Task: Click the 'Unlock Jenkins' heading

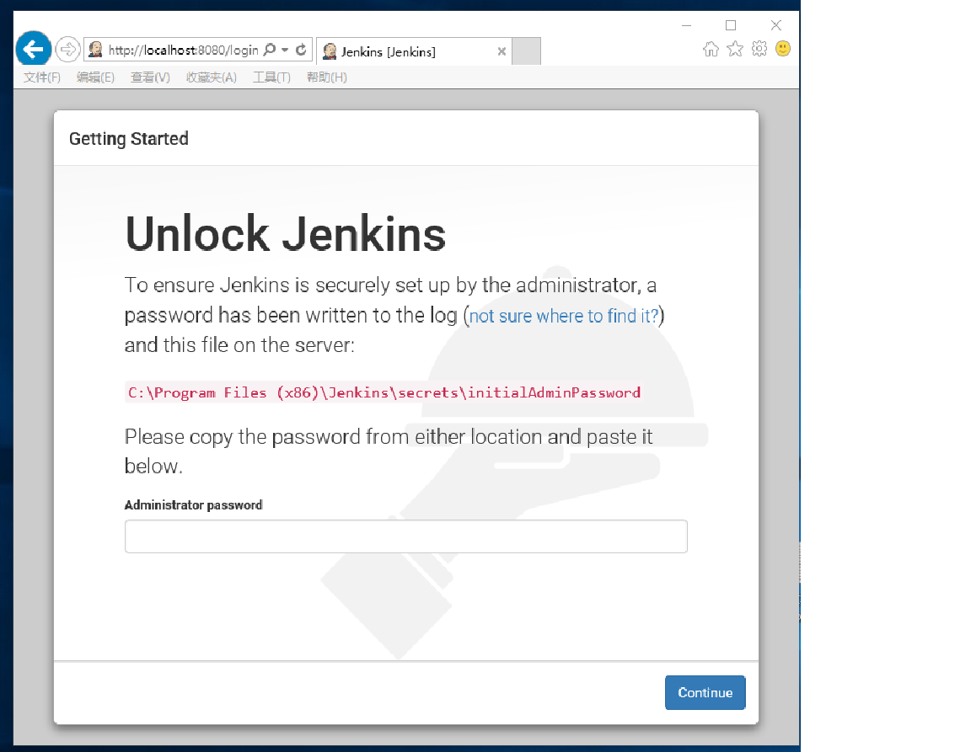Action: coord(286,234)
